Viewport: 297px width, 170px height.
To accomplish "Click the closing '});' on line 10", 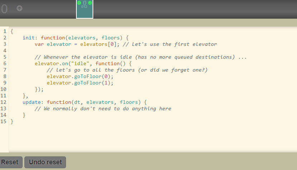I will [x=39, y=89].
